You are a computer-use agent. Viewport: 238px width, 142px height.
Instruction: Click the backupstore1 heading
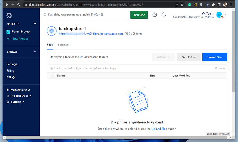coord(72,29)
